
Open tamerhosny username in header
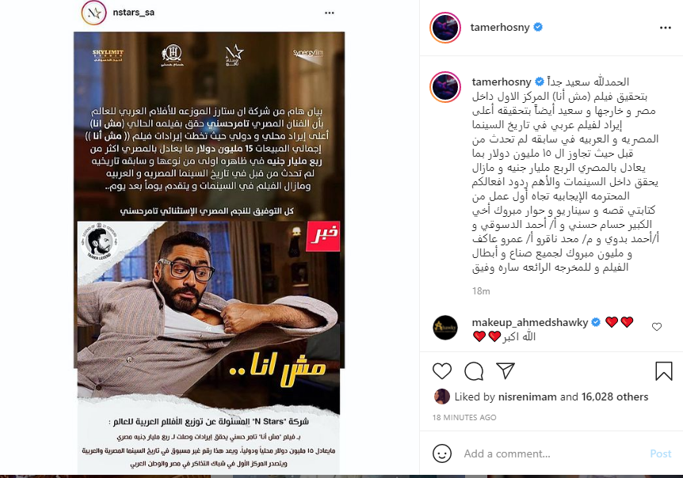coord(500,28)
